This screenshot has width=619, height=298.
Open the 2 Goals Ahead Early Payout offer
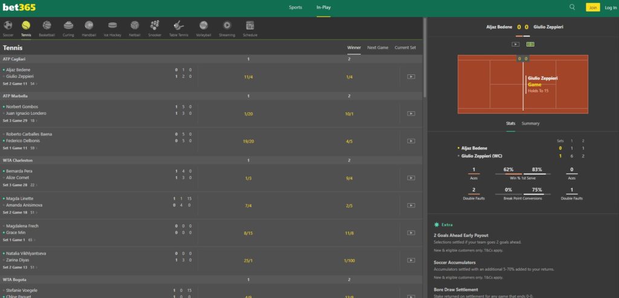pos(461,235)
